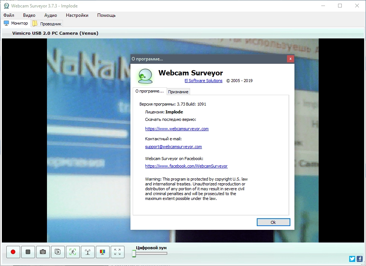Select the О программе... tab in dialog
This screenshot has width=366, height=266.
[149, 91]
